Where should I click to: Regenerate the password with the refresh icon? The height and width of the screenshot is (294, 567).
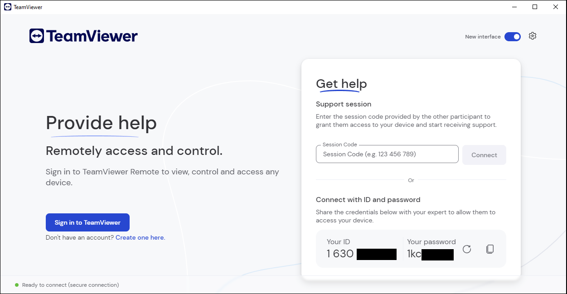[x=467, y=249]
